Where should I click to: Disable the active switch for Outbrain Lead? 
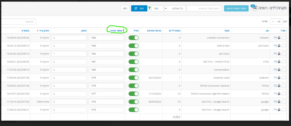(133, 78)
